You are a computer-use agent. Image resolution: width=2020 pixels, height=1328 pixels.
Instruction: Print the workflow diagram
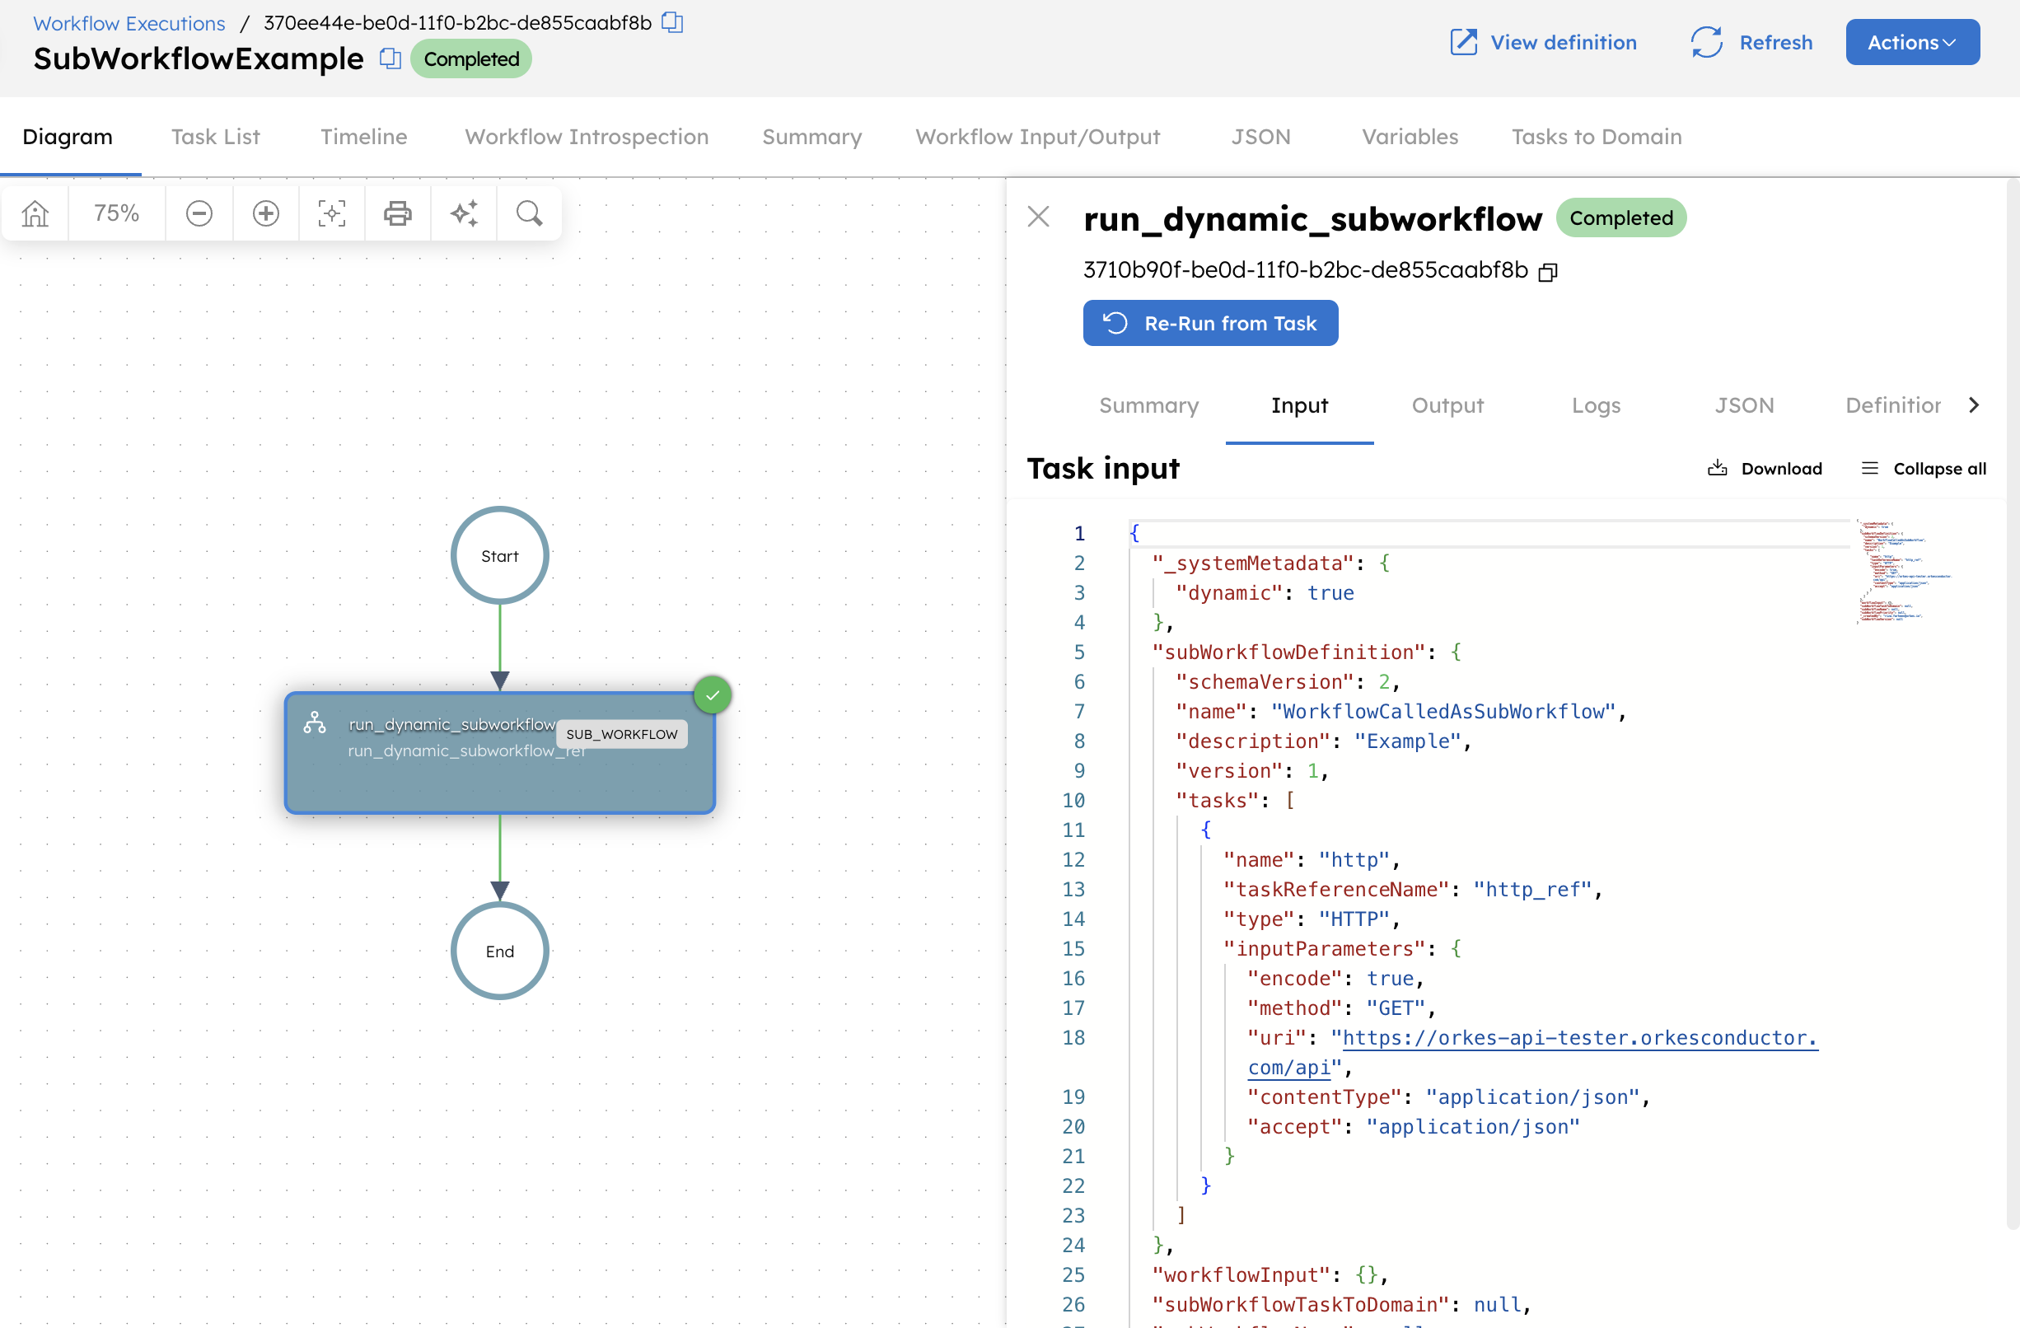tap(397, 213)
